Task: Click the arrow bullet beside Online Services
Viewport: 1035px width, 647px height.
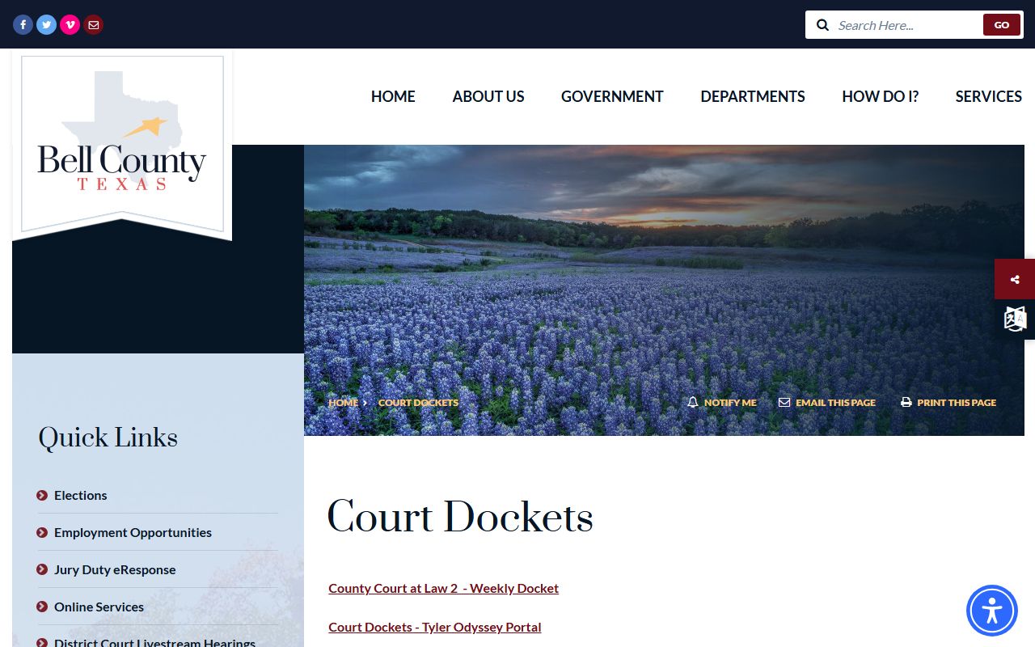Action: (x=42, y=607)
